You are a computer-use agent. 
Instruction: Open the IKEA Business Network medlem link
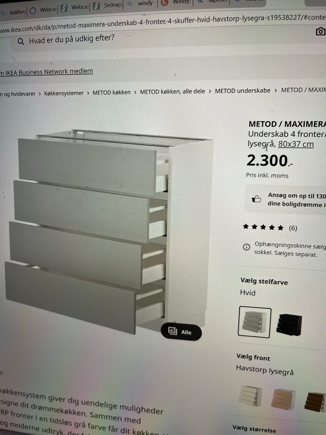point(47,72)
